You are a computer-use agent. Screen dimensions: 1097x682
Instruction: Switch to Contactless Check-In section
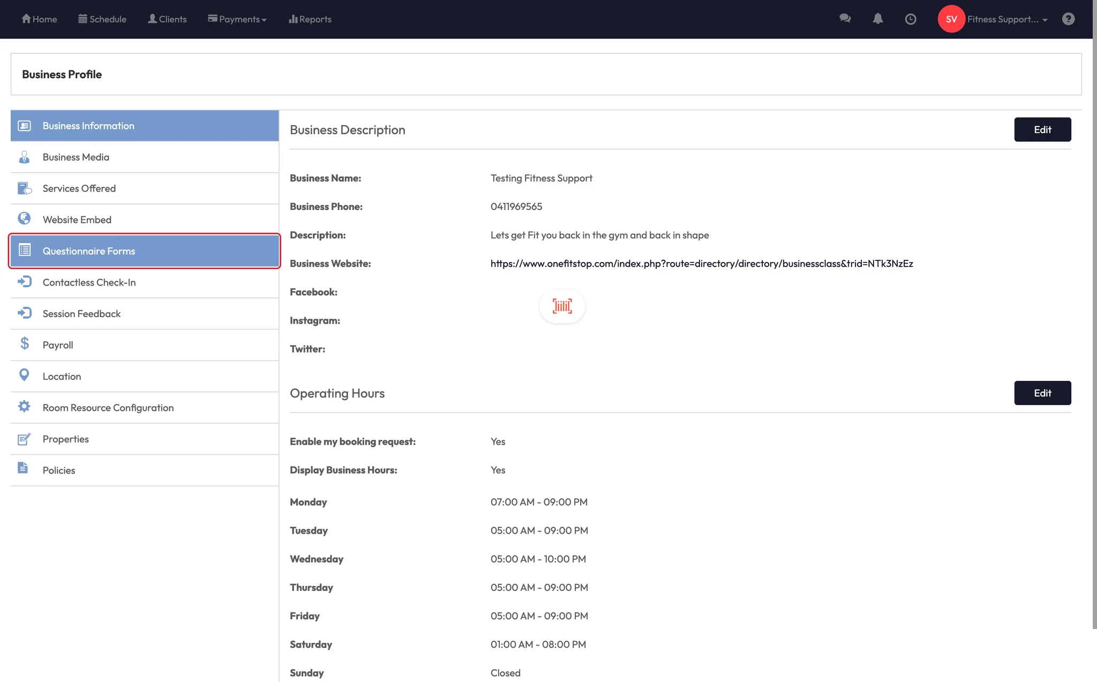point(89,282)
